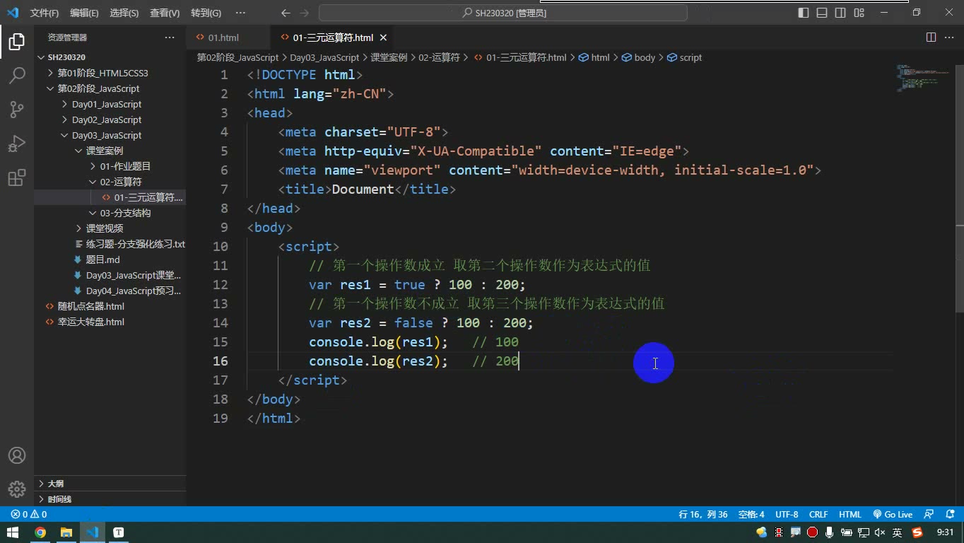Image resolution: width=964 pixels, height=543 pixels.
Task: Open the Windows Start menu
Action: [x=13, y=532]
